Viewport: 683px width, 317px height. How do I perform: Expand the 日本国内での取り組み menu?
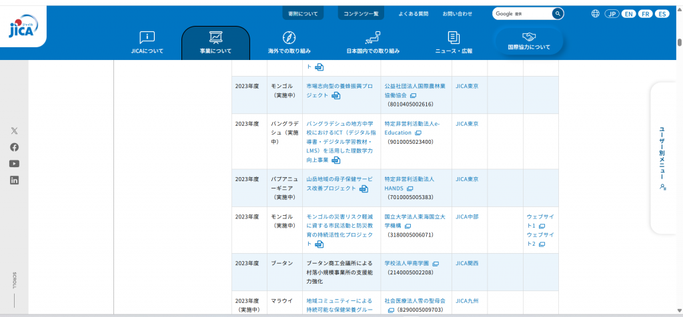point(372,43)
